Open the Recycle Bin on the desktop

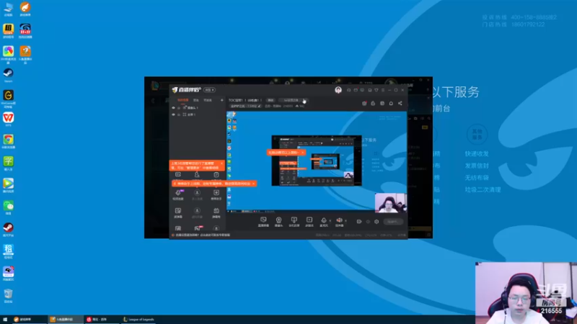pyautogui.click(x=8, y=295)
